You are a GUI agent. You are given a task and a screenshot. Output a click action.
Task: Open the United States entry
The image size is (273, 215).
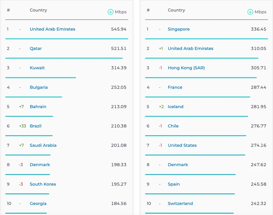point(182,145)
